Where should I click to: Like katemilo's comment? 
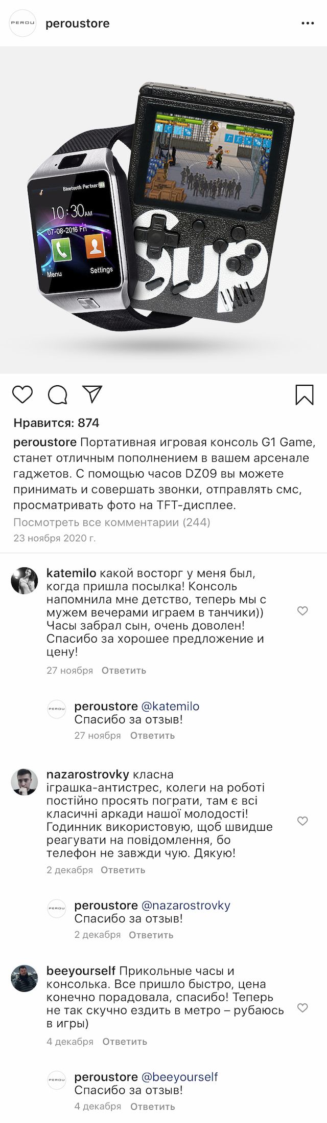pos(302,611)
